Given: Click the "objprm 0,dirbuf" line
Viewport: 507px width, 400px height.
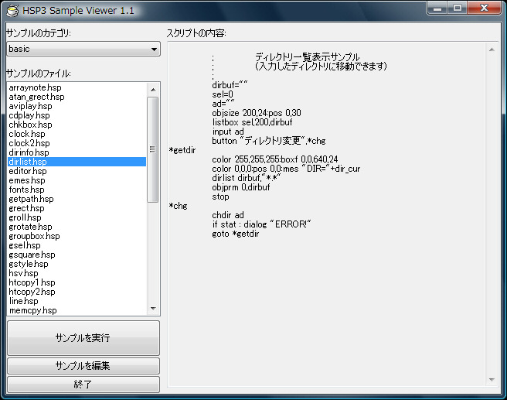Looking at the screenshot, I should click(241, 187).
